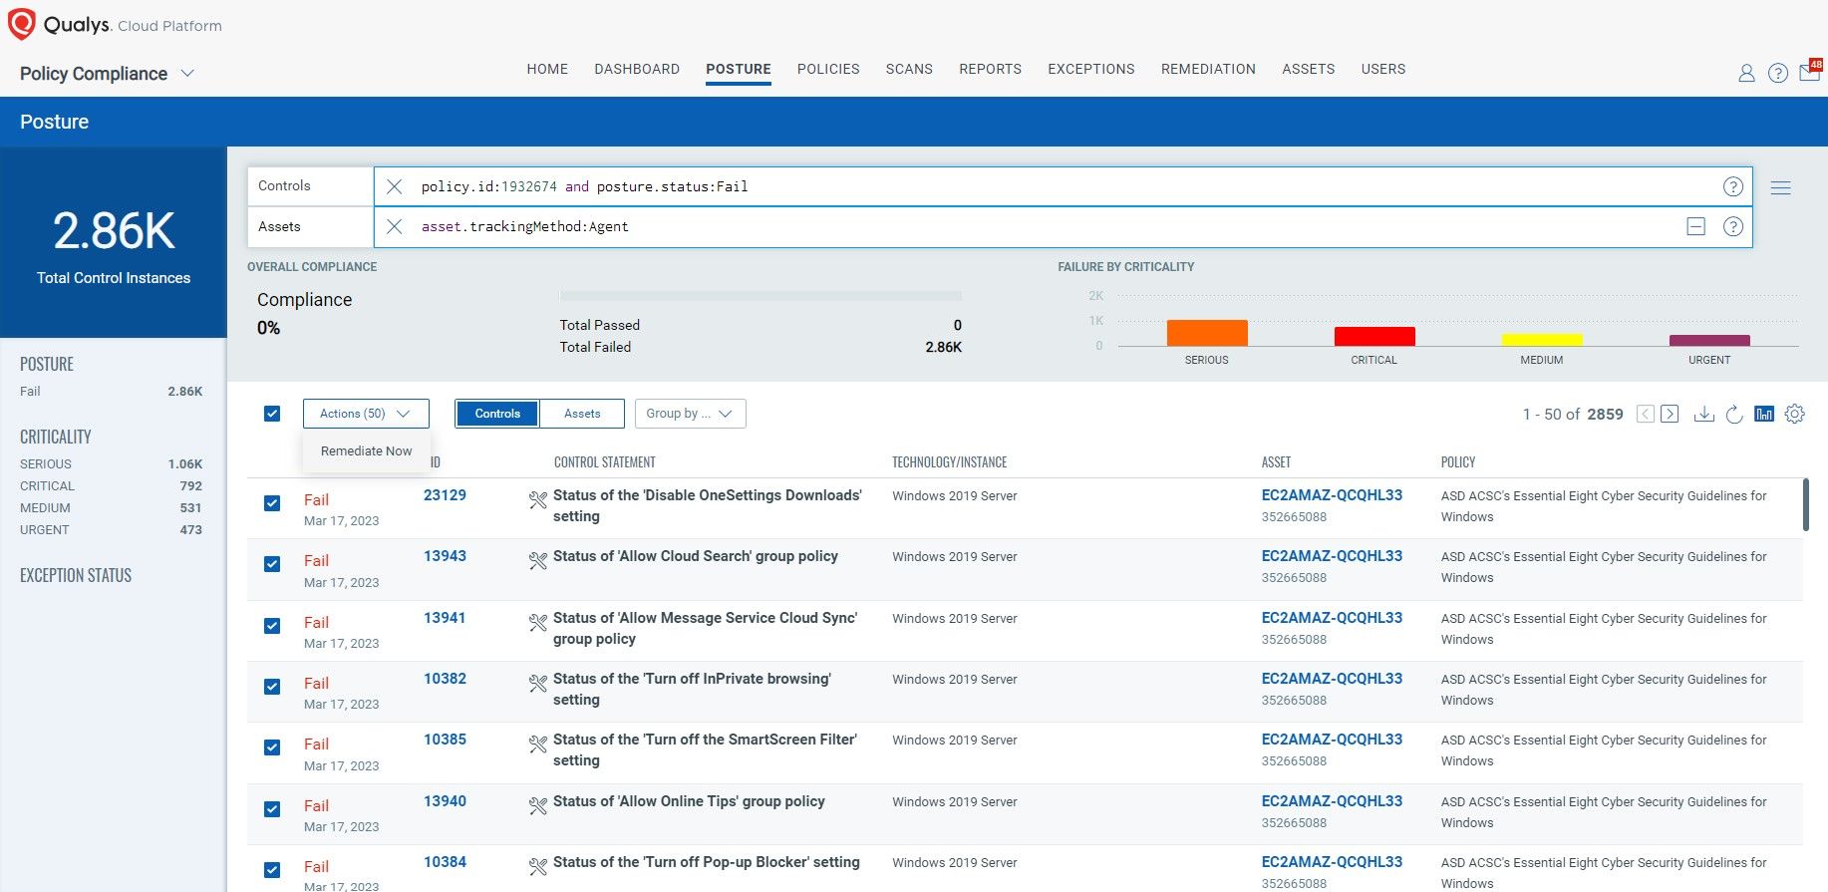The height and width of the screenshot is (892, 1828).
Task: Open the notifications mailbox icon
Action: coord(1809,72)
